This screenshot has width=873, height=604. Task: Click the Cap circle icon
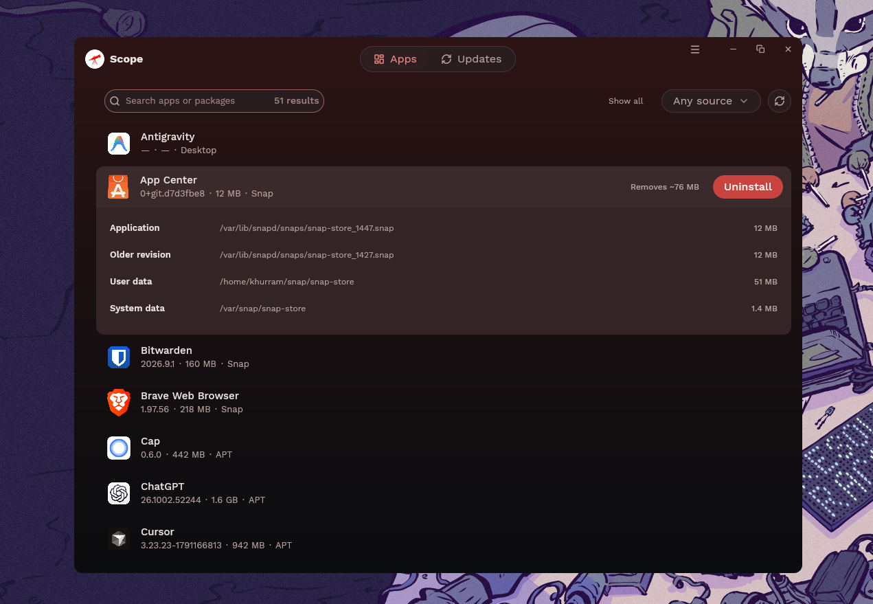[119, 448]
